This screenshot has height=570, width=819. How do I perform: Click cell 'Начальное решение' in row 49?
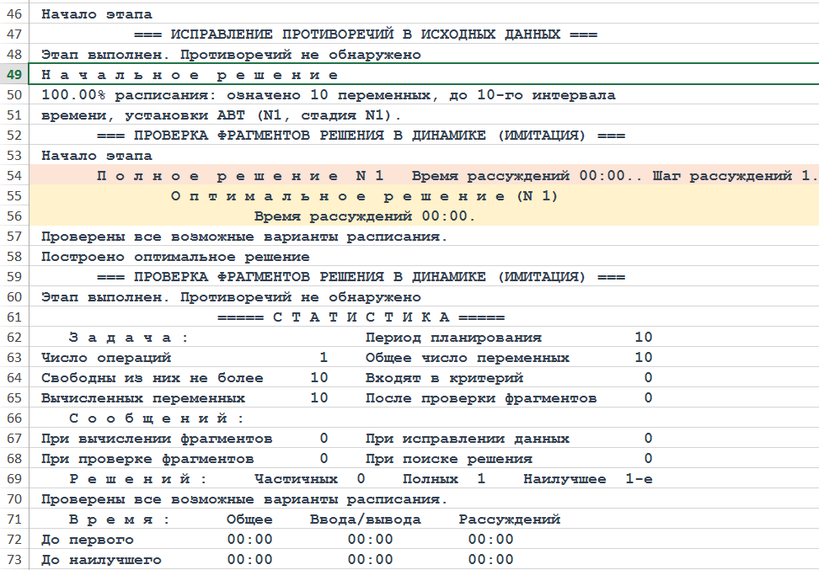[190, 75]
